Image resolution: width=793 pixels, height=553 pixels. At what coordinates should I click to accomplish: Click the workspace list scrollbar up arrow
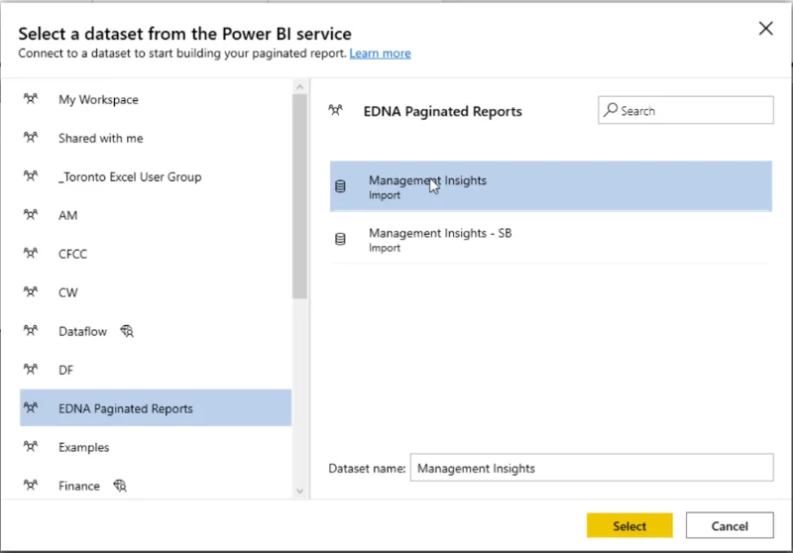pos(299,87)
